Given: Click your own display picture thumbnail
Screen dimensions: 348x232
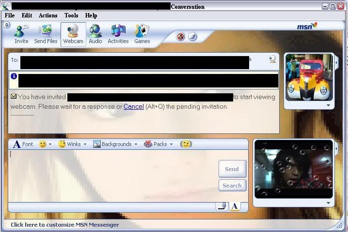Looking at the screenshot, I should coord(294,169).
